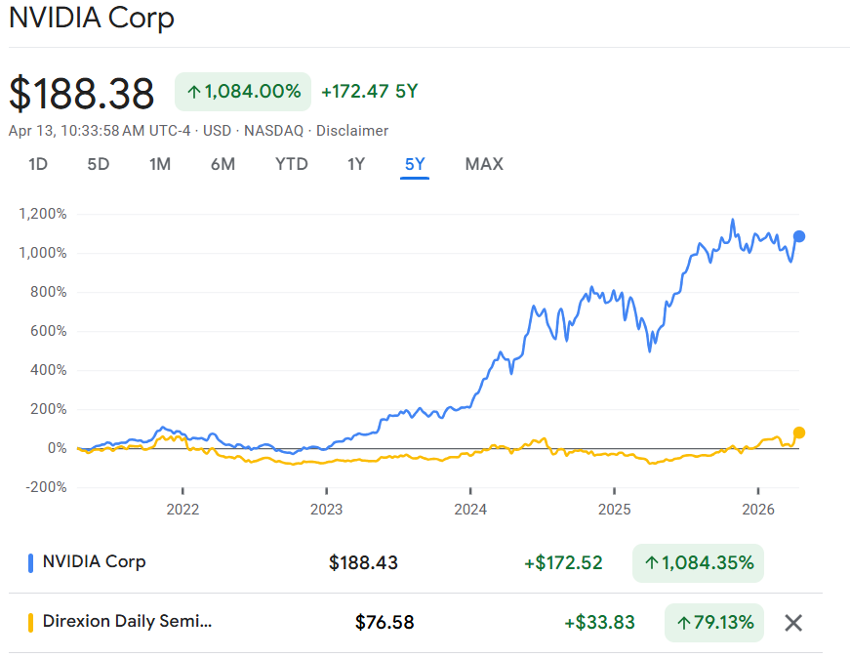This screenshot has height=658, width=850.
Task: Select the 1D time range tab
Action: (38, 164)
